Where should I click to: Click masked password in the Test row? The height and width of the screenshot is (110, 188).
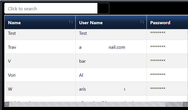(158, 33)
